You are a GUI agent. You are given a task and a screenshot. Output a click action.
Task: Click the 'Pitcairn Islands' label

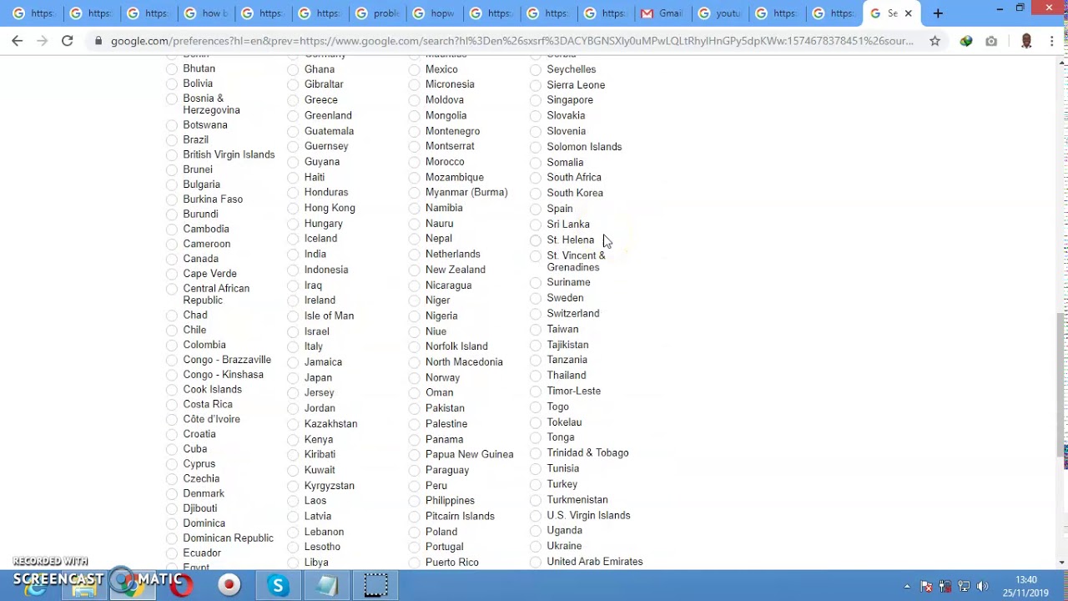coord(460,516)
